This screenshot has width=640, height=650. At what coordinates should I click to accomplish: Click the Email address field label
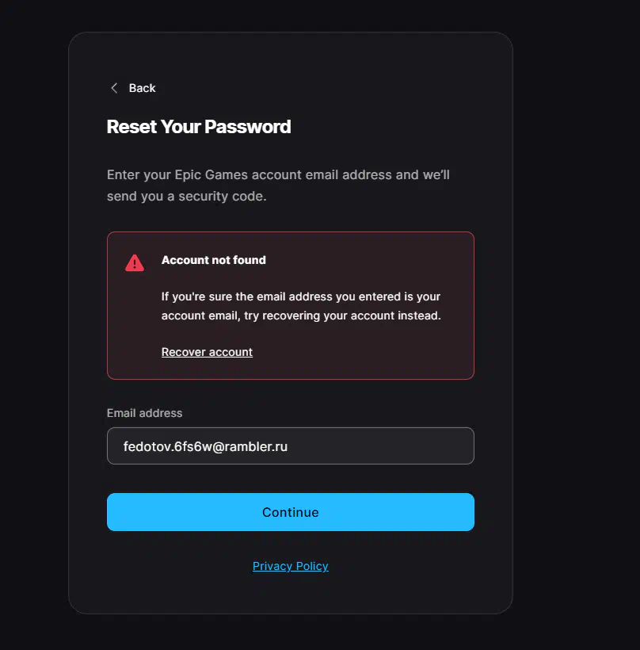click(x=144, y=413)
